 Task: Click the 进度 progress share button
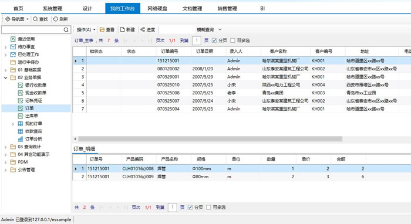coord(147,29)
